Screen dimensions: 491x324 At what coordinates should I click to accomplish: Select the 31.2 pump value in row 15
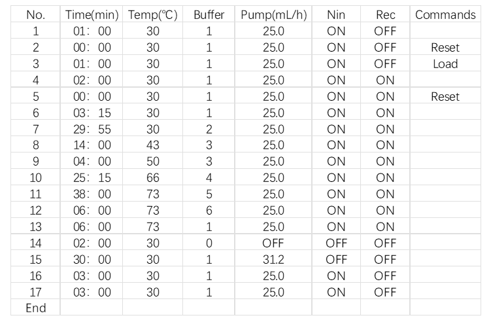pos(273,259)
